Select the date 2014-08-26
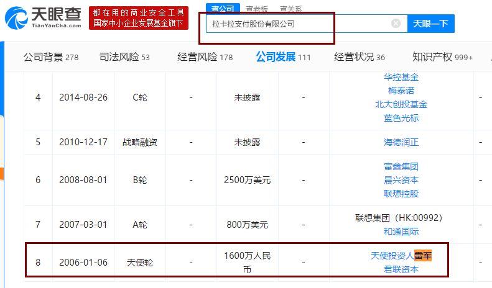The width and height of the screenshot is (492, 288). pyautogui.click(x=83, y=97)
